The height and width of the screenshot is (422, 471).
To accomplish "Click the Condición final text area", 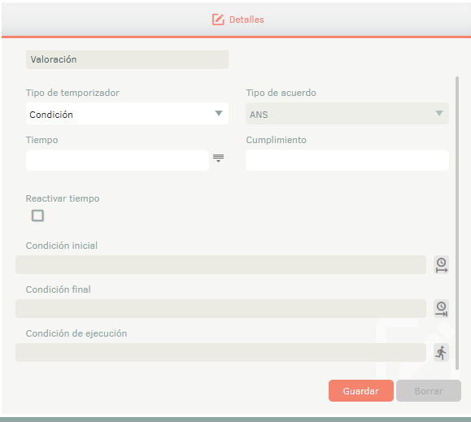I will [x=220, y=308].
